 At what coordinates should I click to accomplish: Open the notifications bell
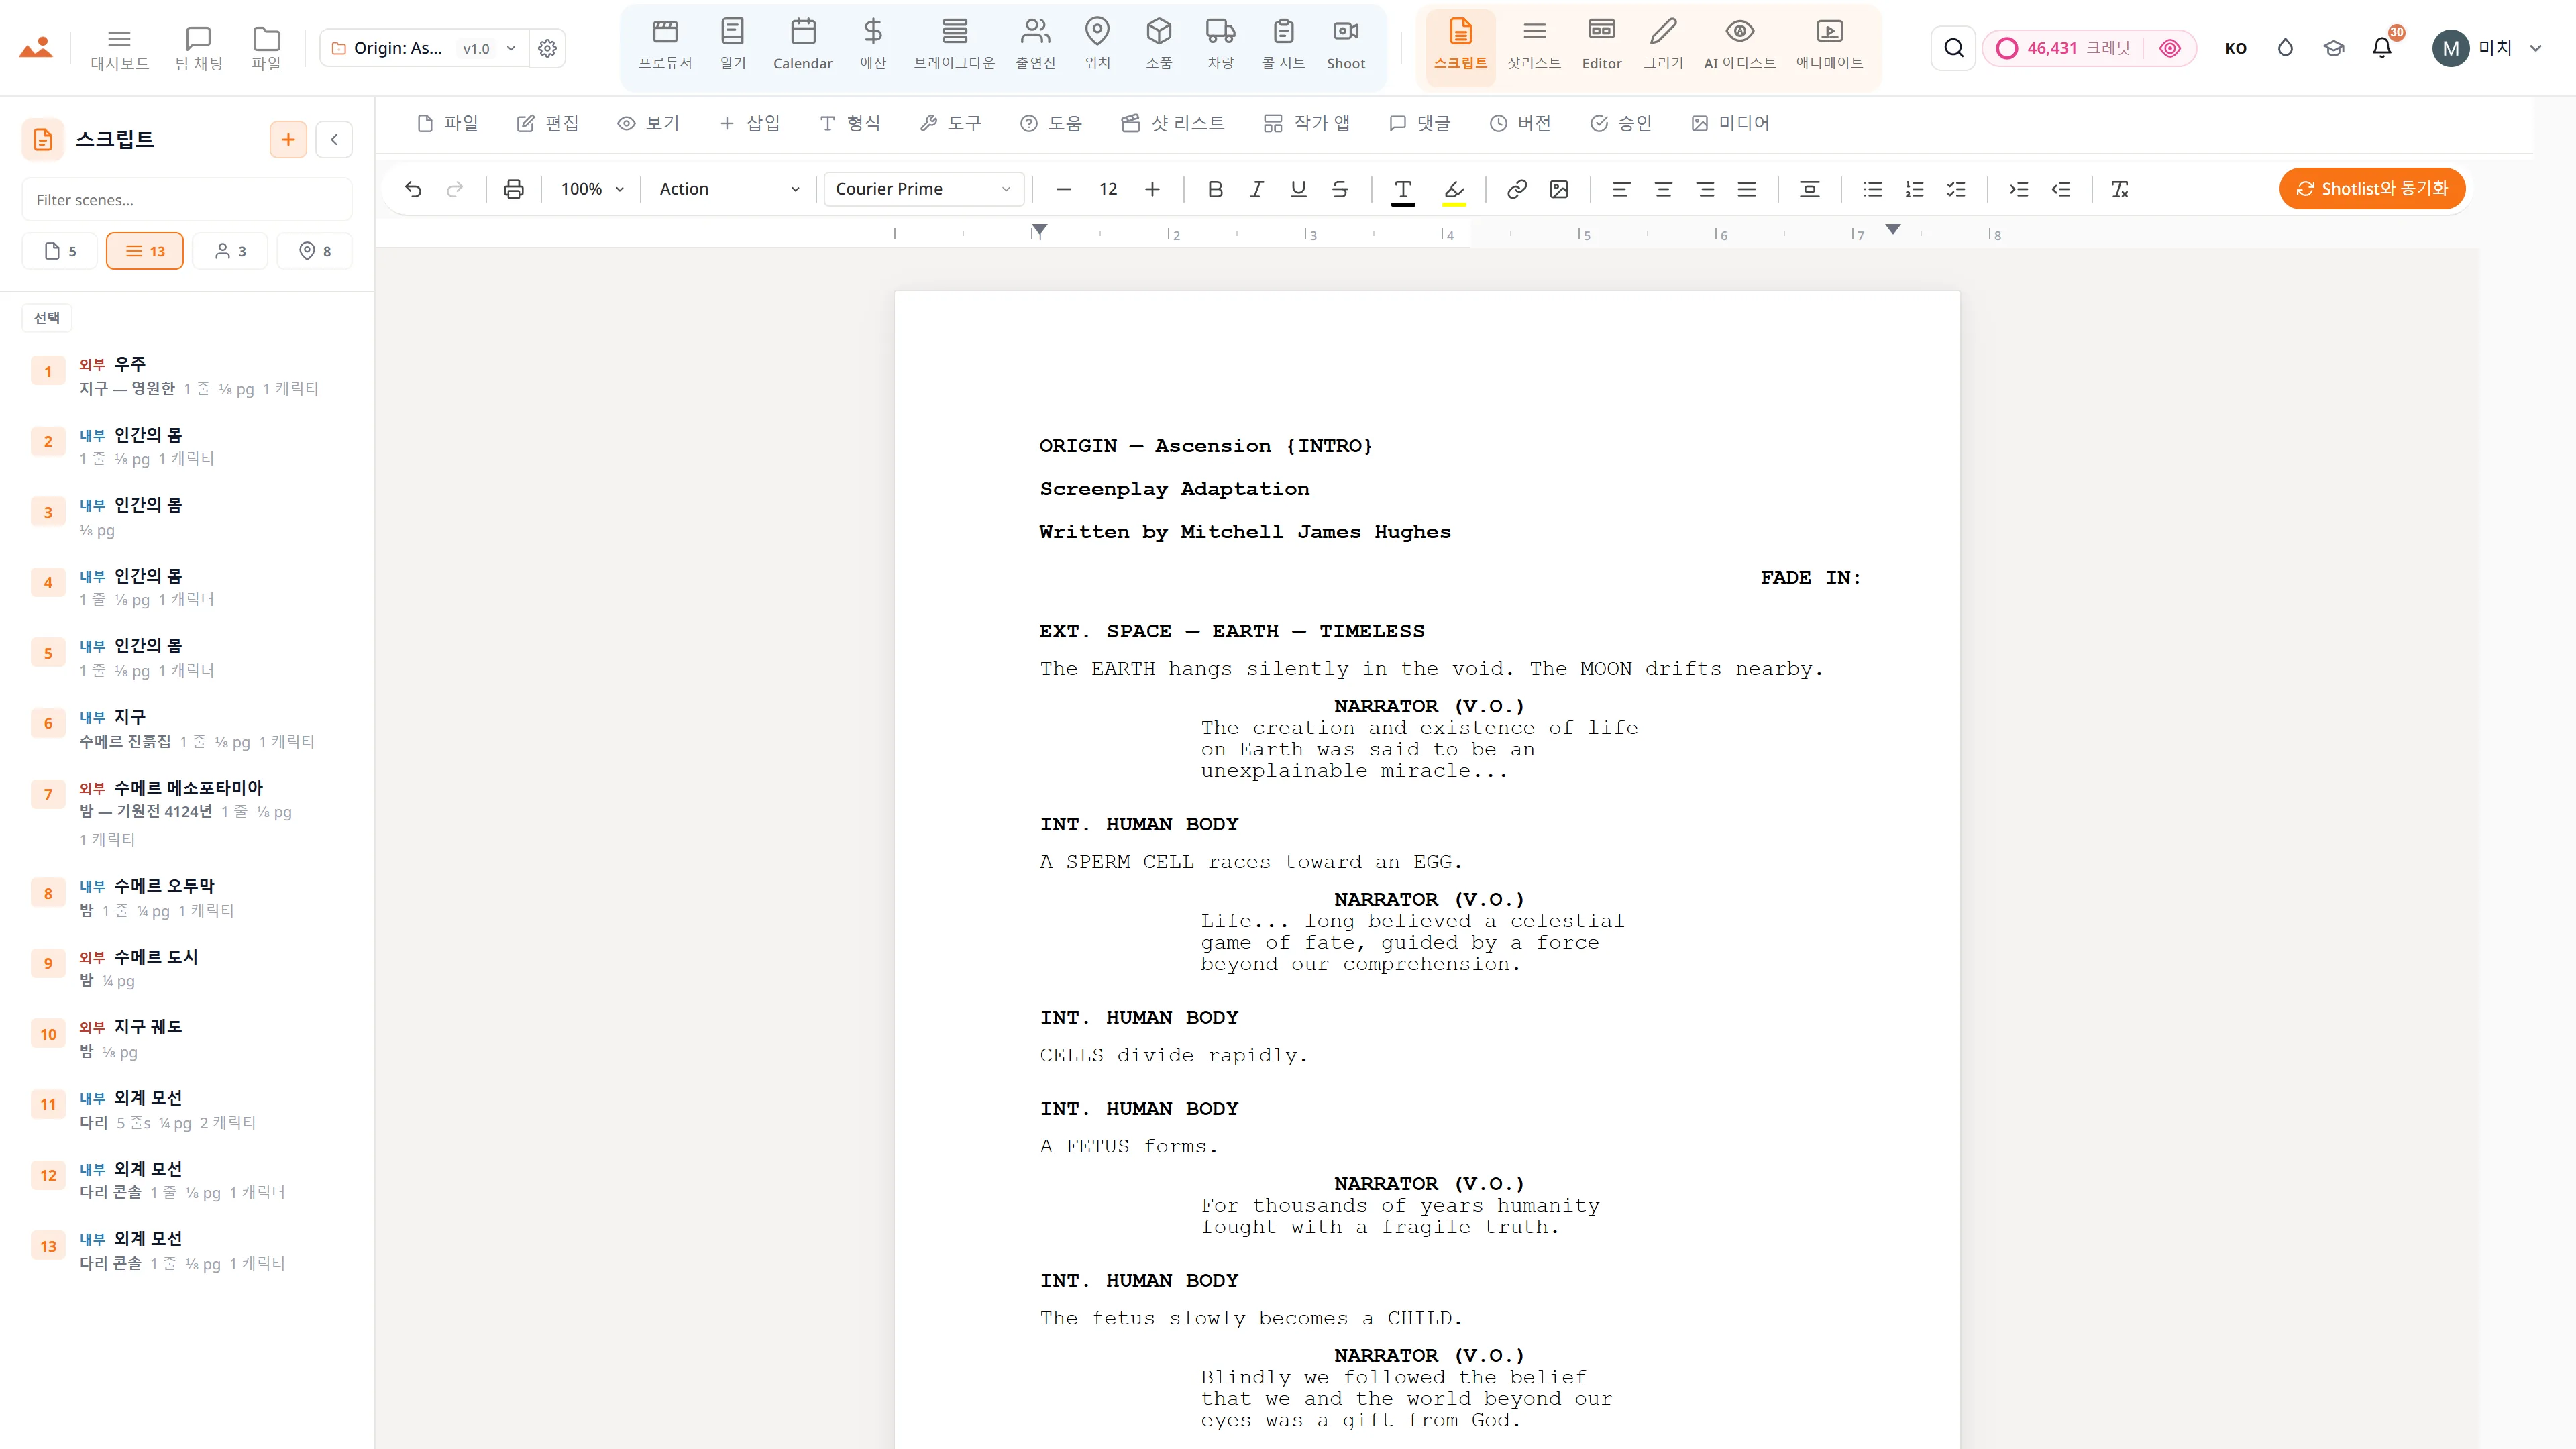coord(2382,48)
